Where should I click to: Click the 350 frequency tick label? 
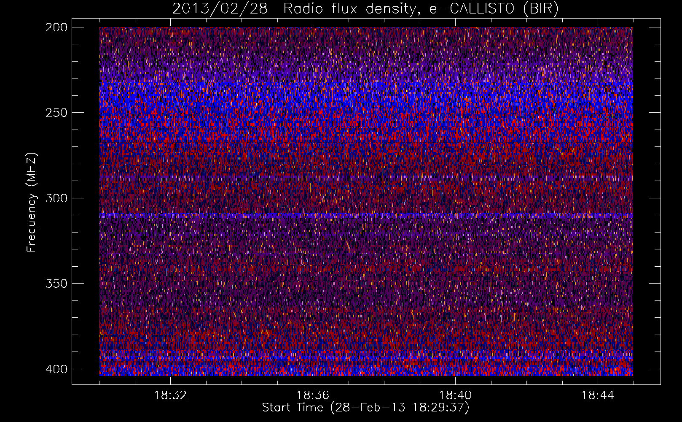pyautogui.click(x=56, y=284)
